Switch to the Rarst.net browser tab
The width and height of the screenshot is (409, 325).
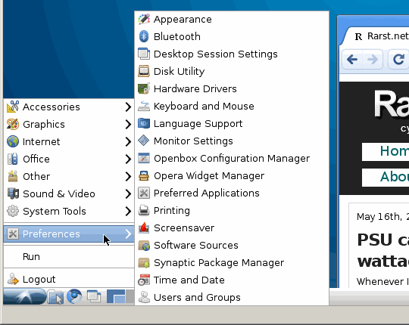378,36
